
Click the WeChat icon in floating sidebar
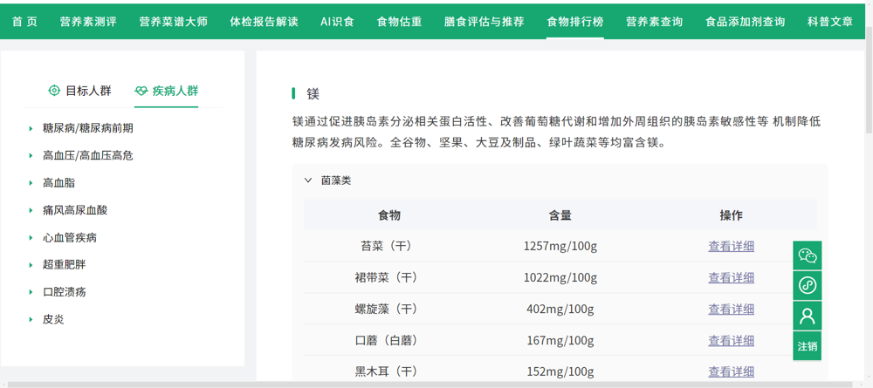[807, 255]
